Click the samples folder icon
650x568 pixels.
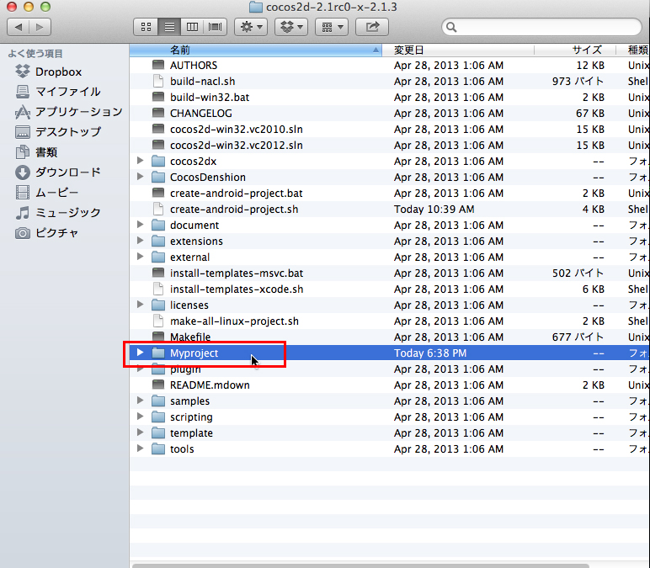[x=158, y=401]
